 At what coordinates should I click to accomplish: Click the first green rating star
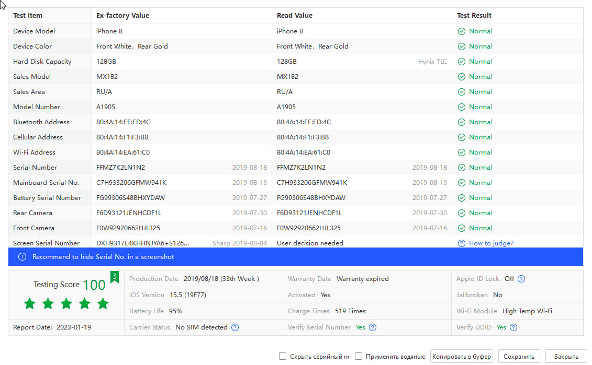point(30,303)
